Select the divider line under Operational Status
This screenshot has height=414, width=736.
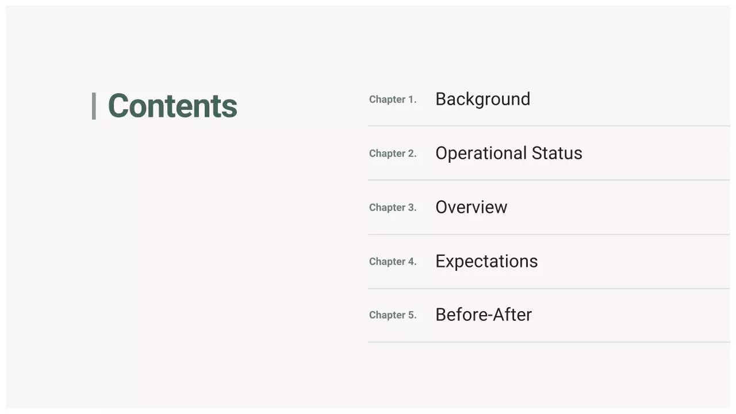[549, 180]
